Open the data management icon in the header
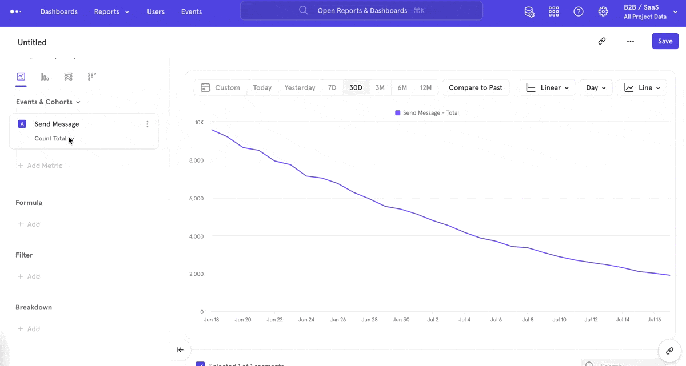Screen dimensions: 686x366 tap(529, 11)
